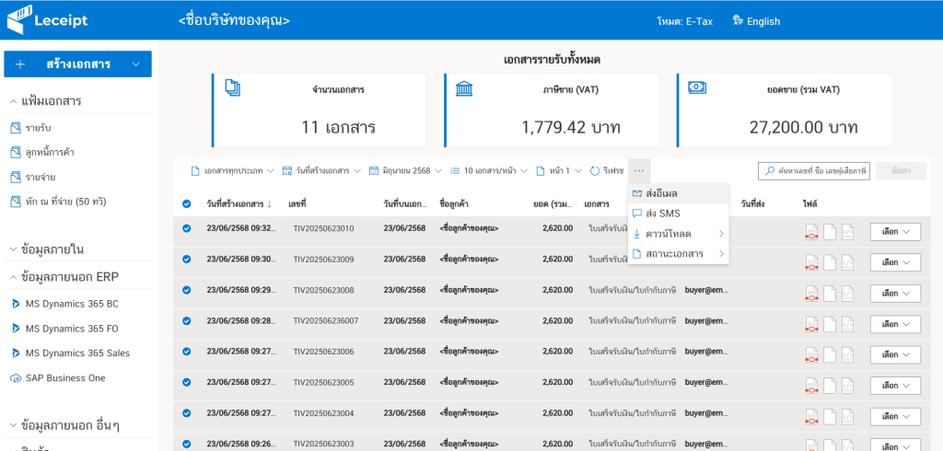This screenshot has width=943, height=451.
Task: Click the refresh icon labeled รีเฟรช
Action: coord(595,171)
